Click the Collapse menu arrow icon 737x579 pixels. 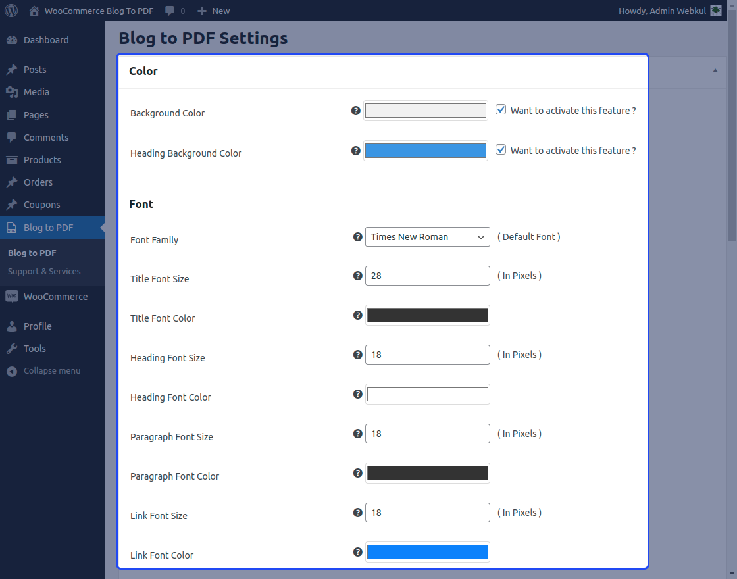[12, 371]
